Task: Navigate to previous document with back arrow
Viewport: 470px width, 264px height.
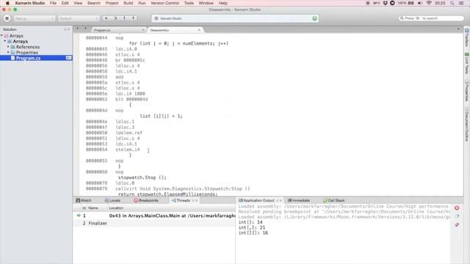Action: point(78,29)
